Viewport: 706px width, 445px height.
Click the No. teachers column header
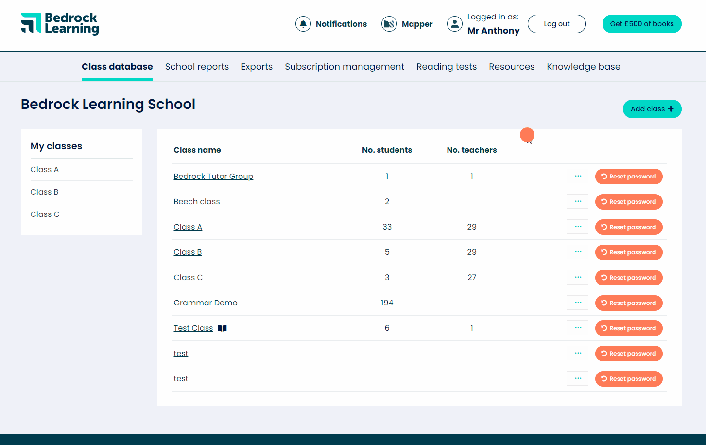coord(472,150)
